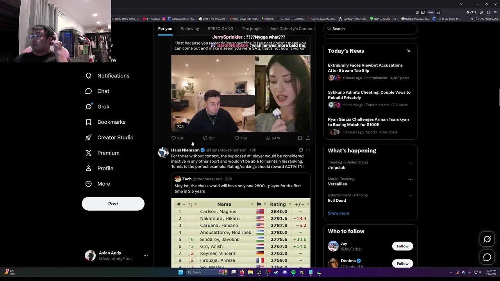Image resolution: width=500 pixels, height=281 pixels.
Task: Show hidden system tray icons
Action: pos(451,272)
